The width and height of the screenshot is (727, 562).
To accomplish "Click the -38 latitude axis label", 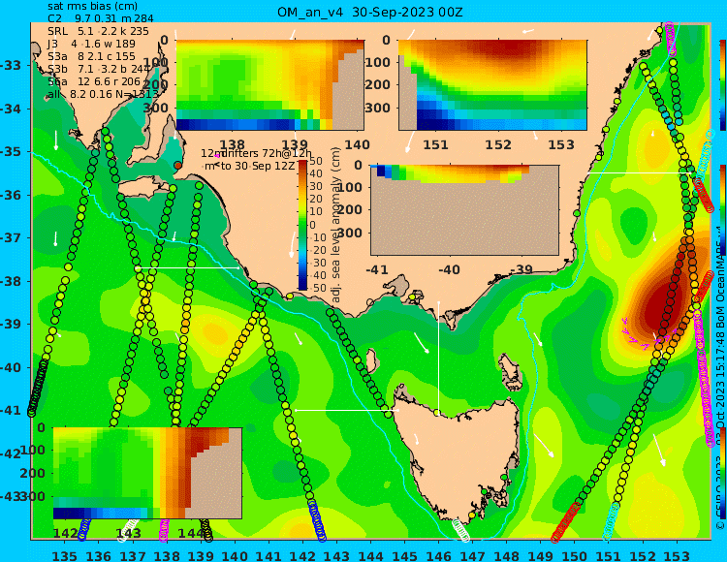I will point(11,281).
